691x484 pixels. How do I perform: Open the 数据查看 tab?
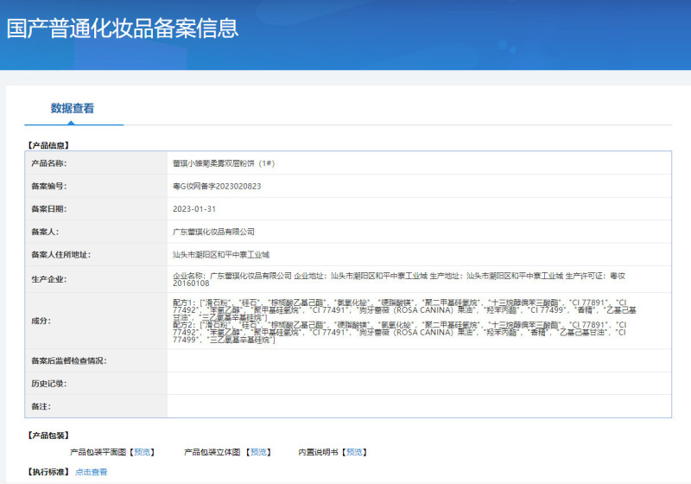[73, 108]
